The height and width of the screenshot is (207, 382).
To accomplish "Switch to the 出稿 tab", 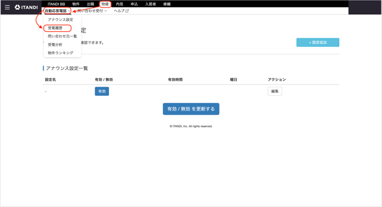I will 91,4.
